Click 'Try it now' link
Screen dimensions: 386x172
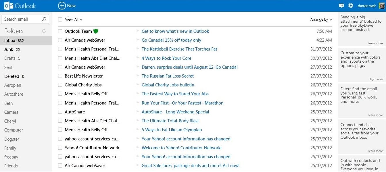click(376, 79)
